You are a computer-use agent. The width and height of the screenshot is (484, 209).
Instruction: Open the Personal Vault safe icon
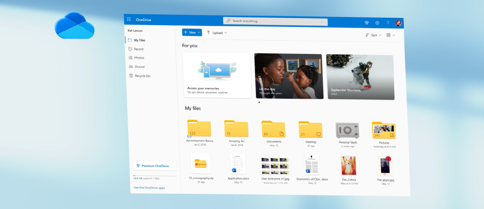(x=347, y=130)
